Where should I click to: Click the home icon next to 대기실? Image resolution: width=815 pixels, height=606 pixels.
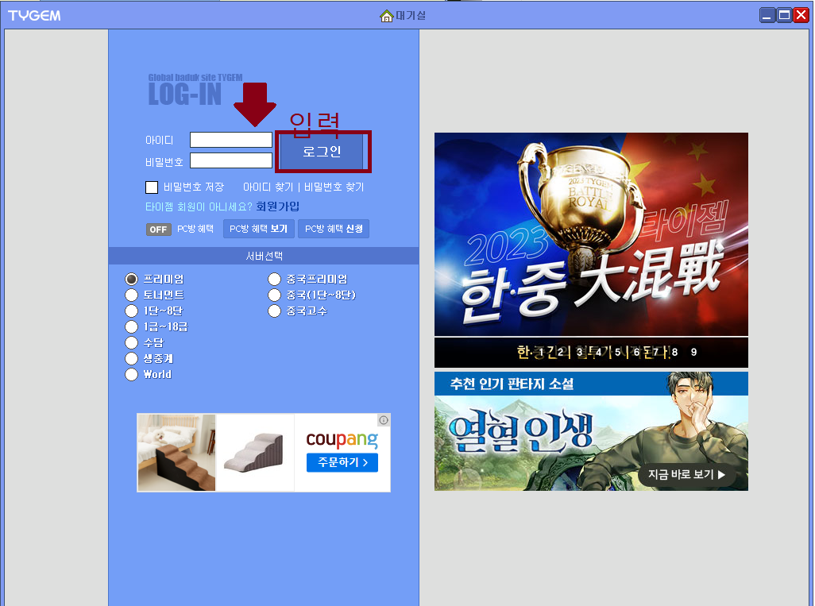386,16
